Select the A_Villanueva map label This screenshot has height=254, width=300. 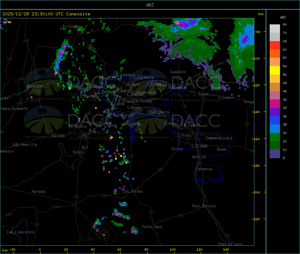(174, 33)
